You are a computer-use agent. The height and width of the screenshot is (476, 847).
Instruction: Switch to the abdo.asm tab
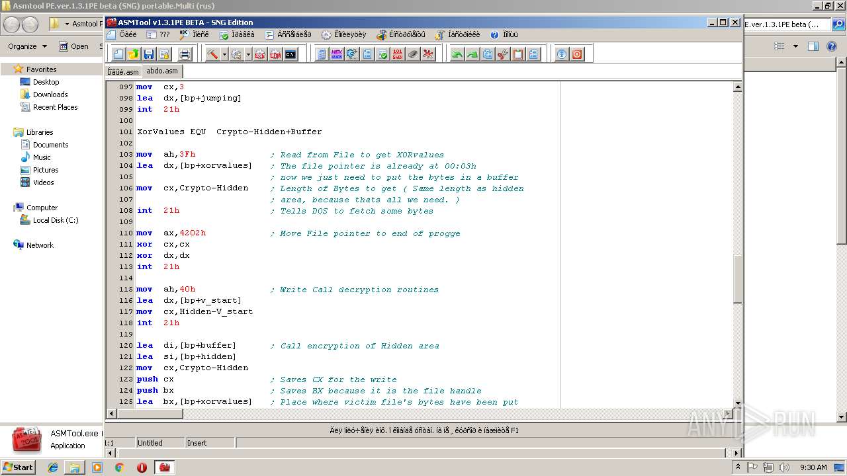pos(162,71)
